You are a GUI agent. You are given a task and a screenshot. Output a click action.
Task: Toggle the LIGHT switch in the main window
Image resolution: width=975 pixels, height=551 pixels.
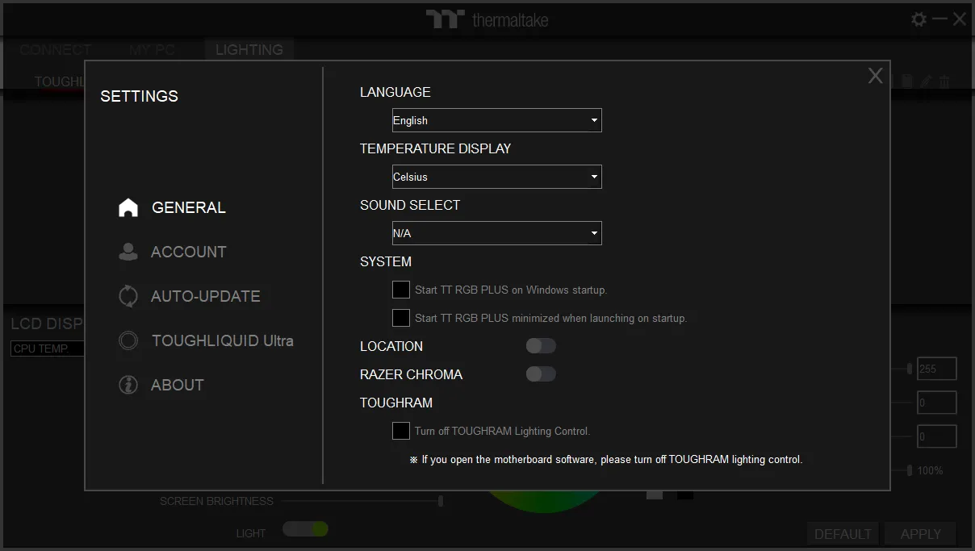click(x=305, y=529)
